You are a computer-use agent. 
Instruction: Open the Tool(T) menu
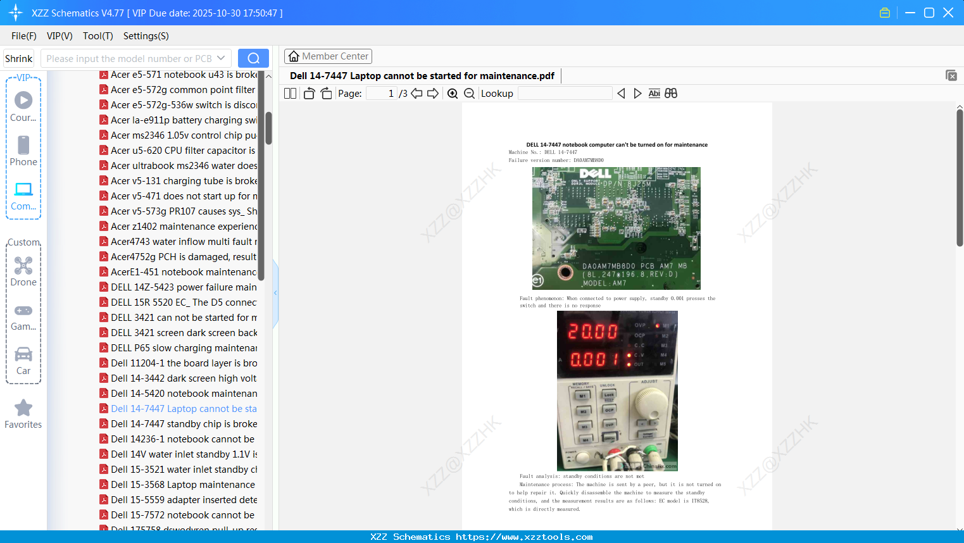click(x=98, y=36)
